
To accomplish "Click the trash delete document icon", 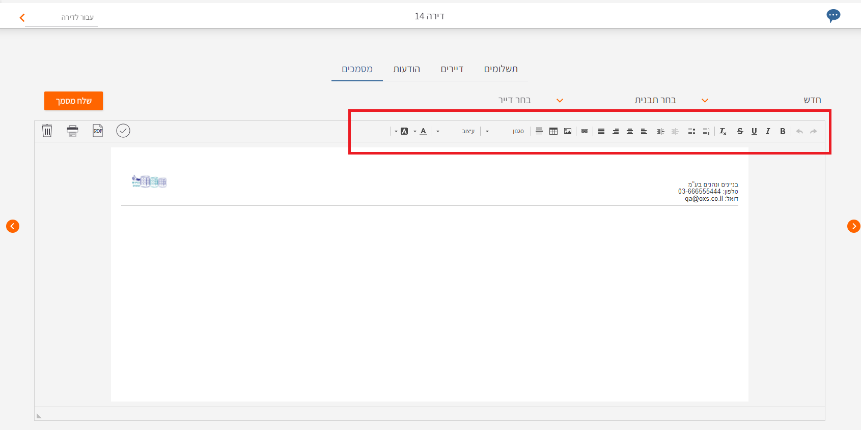I will click(x=47, y=131).
